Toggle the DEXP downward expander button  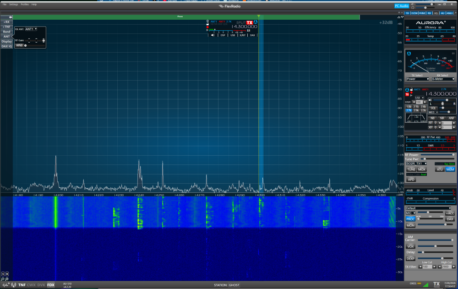pos(410,259)
